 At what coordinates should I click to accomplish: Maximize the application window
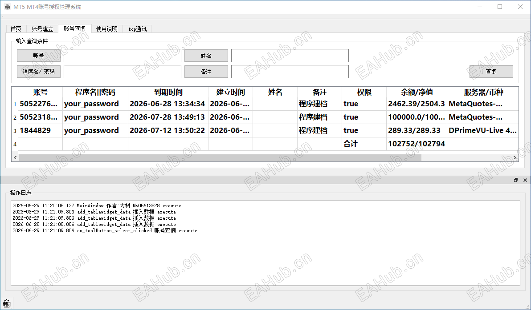pos(500,7)
